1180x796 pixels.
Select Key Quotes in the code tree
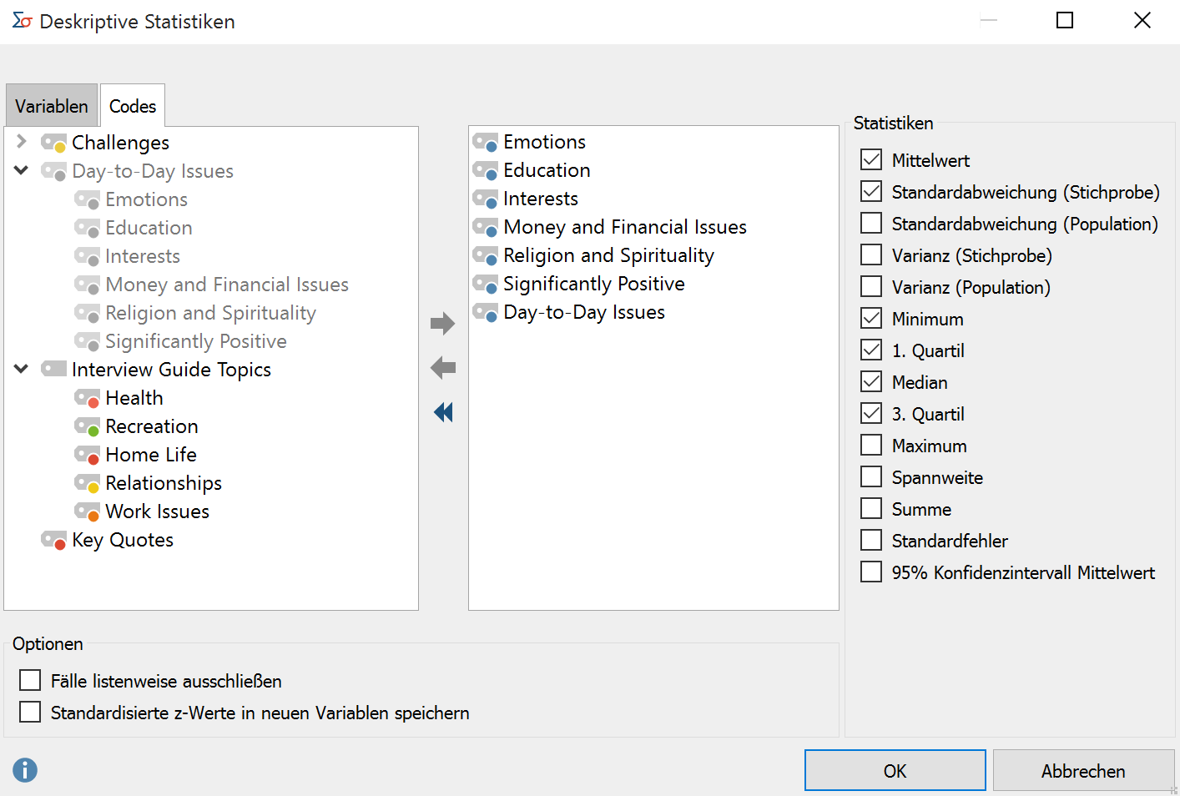123,540
